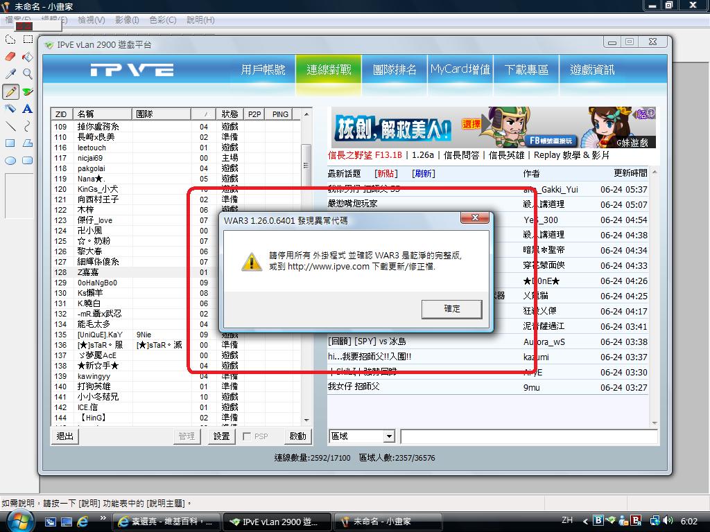Select the Free-Form Select tool

coord(10,39)
